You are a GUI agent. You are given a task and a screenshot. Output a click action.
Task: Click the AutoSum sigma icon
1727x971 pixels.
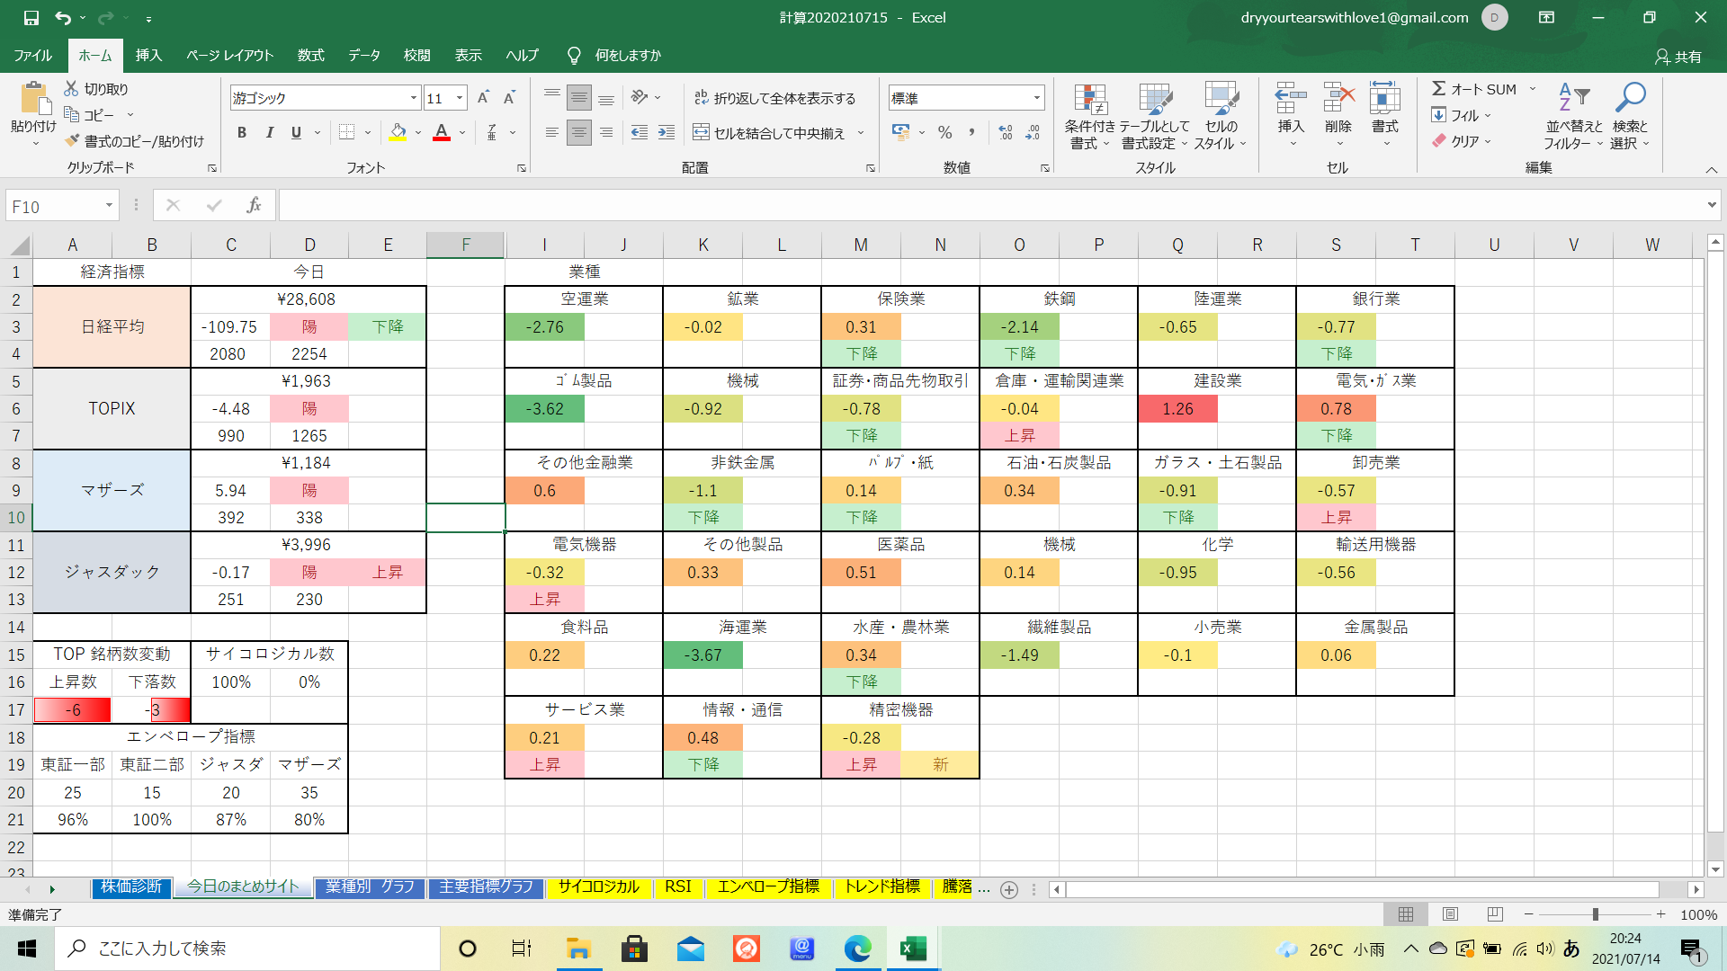pyautogui.click(x=1439, y=89)
